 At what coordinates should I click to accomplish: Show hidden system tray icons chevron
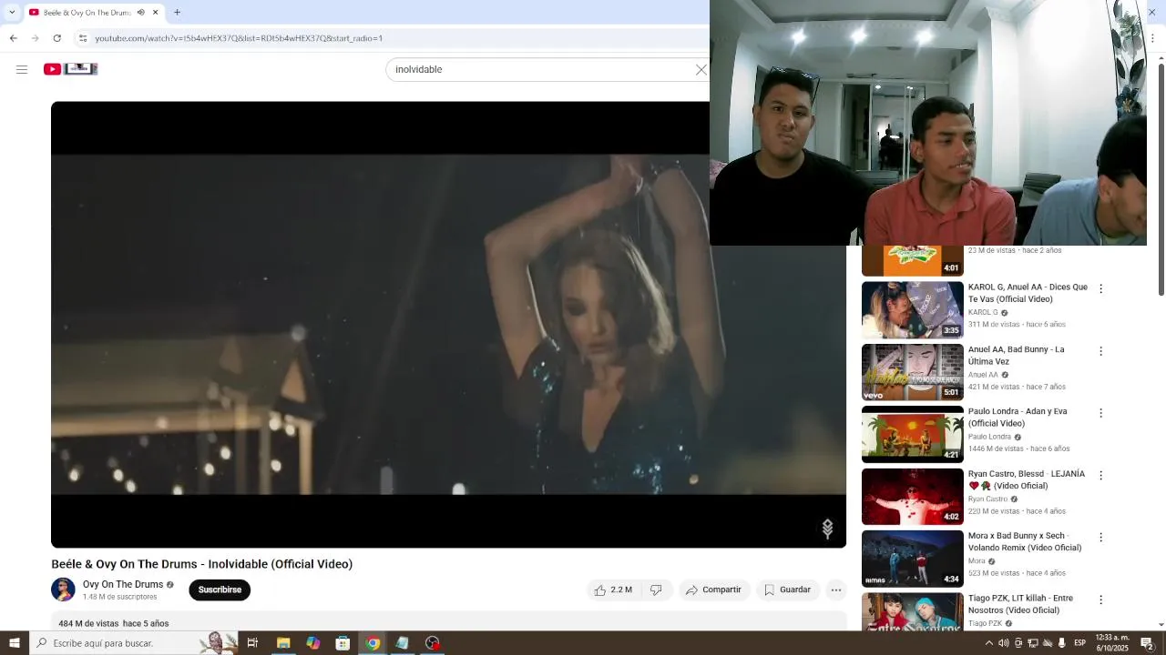point(989,643)
